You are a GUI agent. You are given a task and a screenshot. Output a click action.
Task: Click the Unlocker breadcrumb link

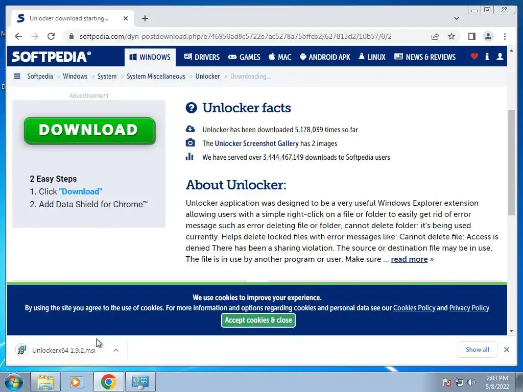[x=207, y=77]
